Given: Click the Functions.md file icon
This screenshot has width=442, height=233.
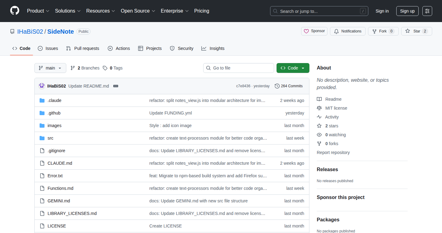Looking at the screenshot, I should tap(42, 188).
